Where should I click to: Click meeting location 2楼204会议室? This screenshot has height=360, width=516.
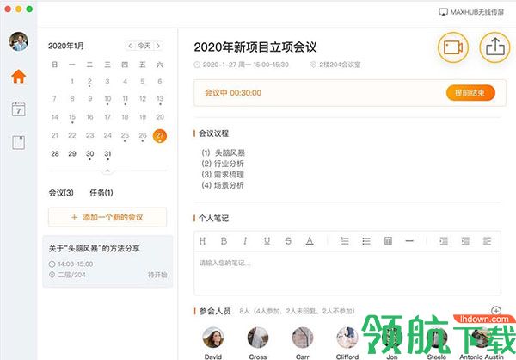(335, 65)
